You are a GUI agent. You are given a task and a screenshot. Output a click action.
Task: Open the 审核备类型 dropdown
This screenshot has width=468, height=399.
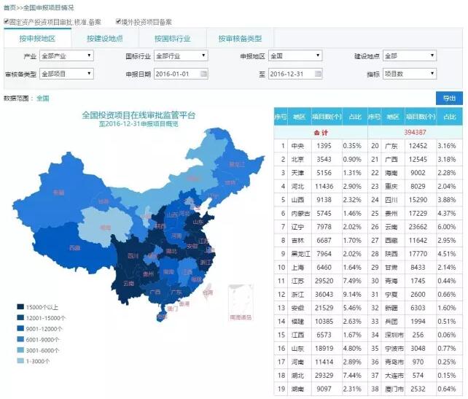(66, 74)
